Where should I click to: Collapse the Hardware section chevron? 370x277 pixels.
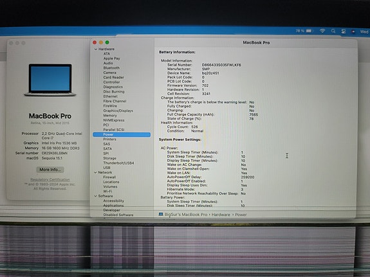96,49
